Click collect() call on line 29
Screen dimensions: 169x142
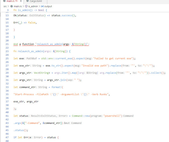[x=157, y=73]
